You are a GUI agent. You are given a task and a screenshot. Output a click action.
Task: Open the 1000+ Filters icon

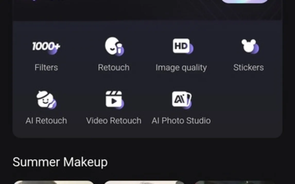click(46, 47)
